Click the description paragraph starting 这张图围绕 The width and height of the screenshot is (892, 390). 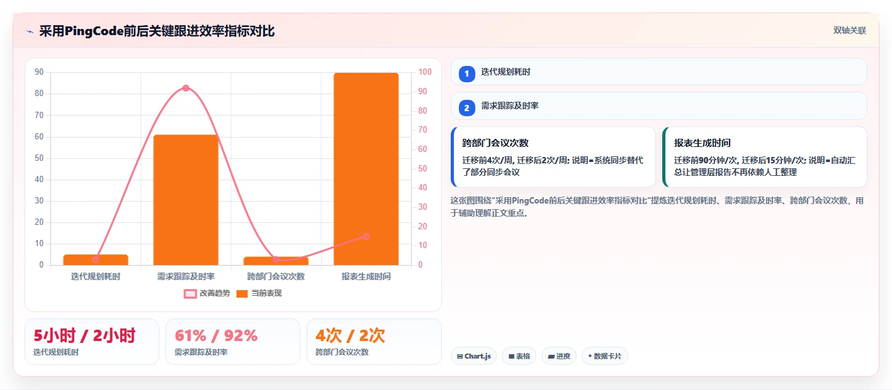coord(657,207)
